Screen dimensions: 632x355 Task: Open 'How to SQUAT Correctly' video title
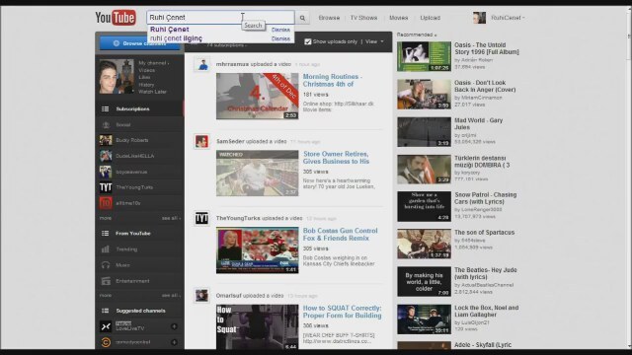click(342, 312)
